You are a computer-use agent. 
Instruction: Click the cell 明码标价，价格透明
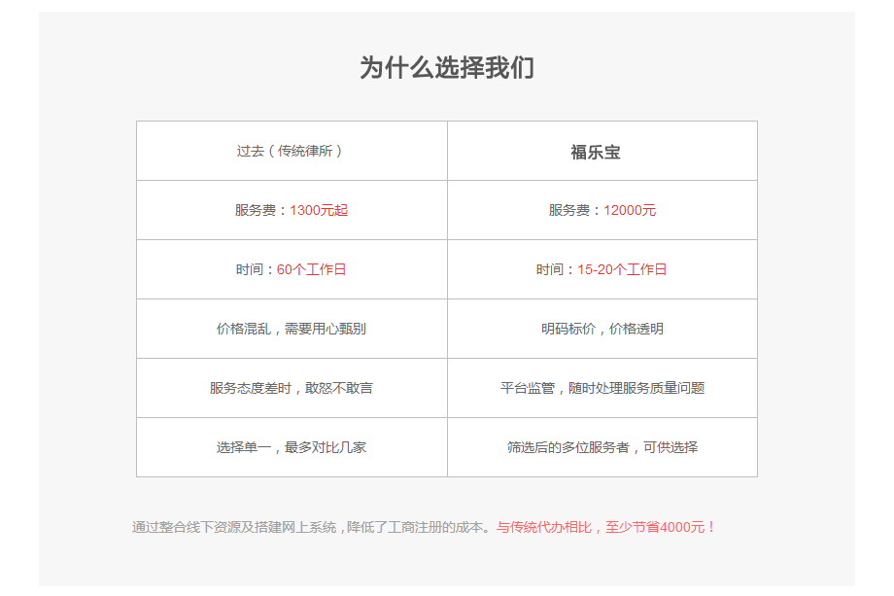point(602,329)
